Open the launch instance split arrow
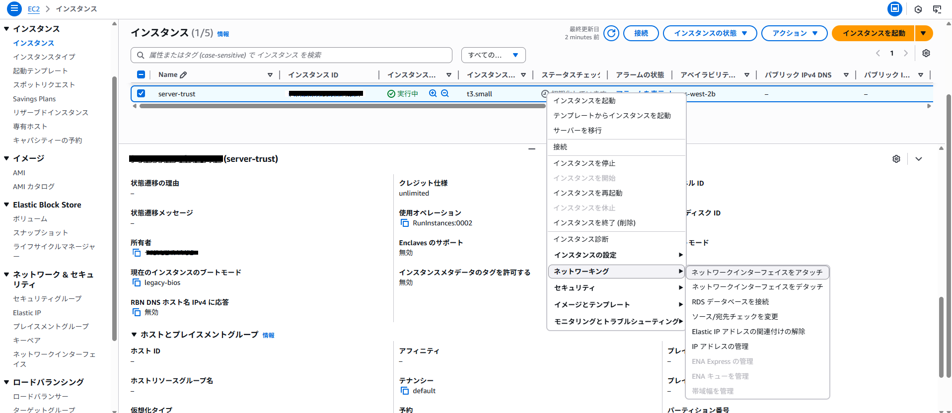The height and width of the screenshot is (413, 952). pyautogui.click(x=923, y=33)
